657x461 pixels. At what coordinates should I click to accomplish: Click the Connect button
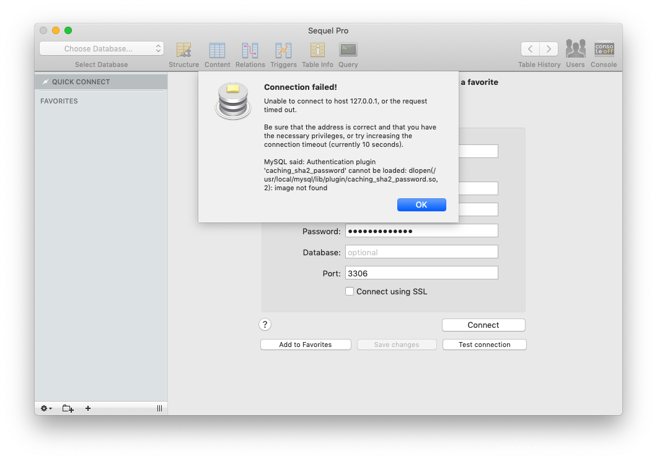[x=483, y=325]
